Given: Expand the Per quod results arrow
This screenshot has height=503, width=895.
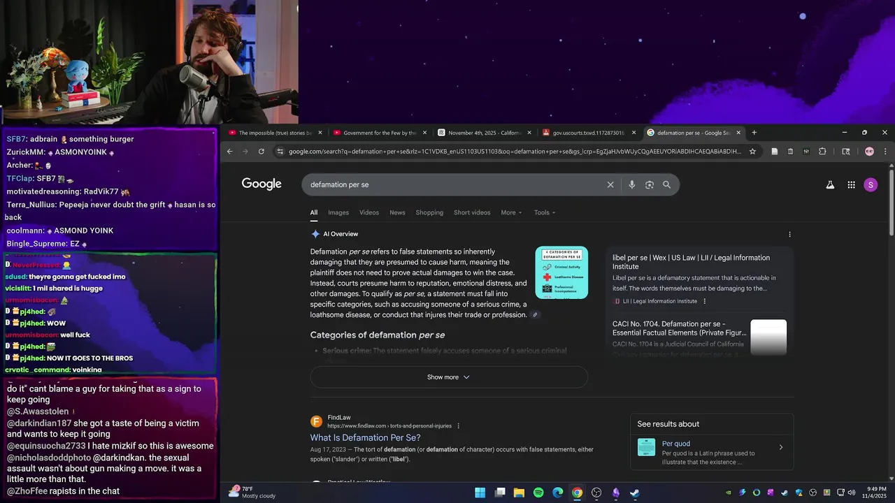Looking at the screenshot, I should point(781,447).
